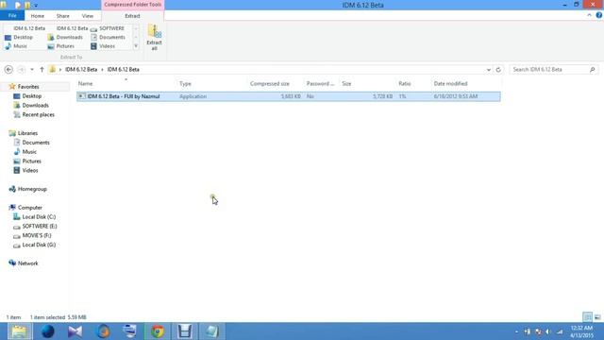Select the Compressed Folder Tools tab header
This screenshot has width=604, height=340.
click(x=133, y=5)
